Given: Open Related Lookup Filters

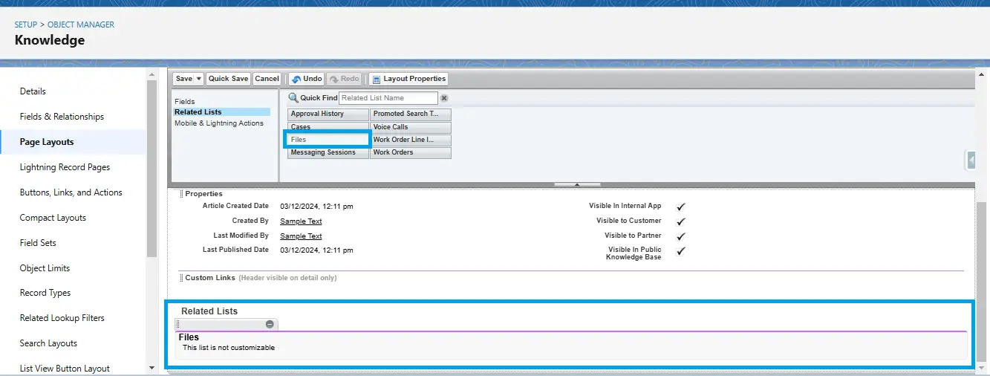Looking at the screenshot, I should point(62,318).
